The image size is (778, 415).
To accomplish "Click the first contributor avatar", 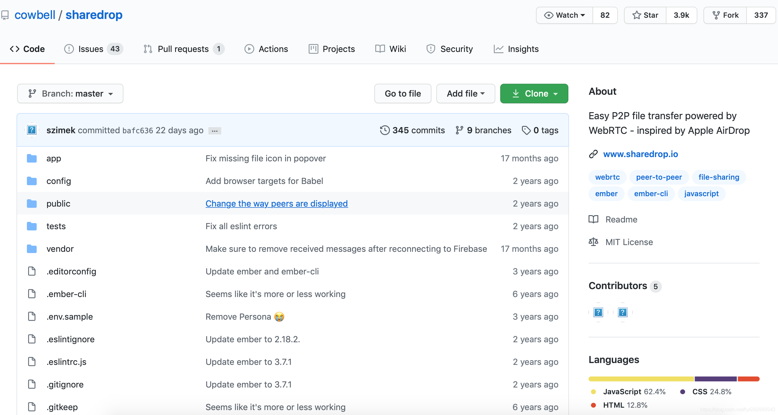I will (598, 312).
